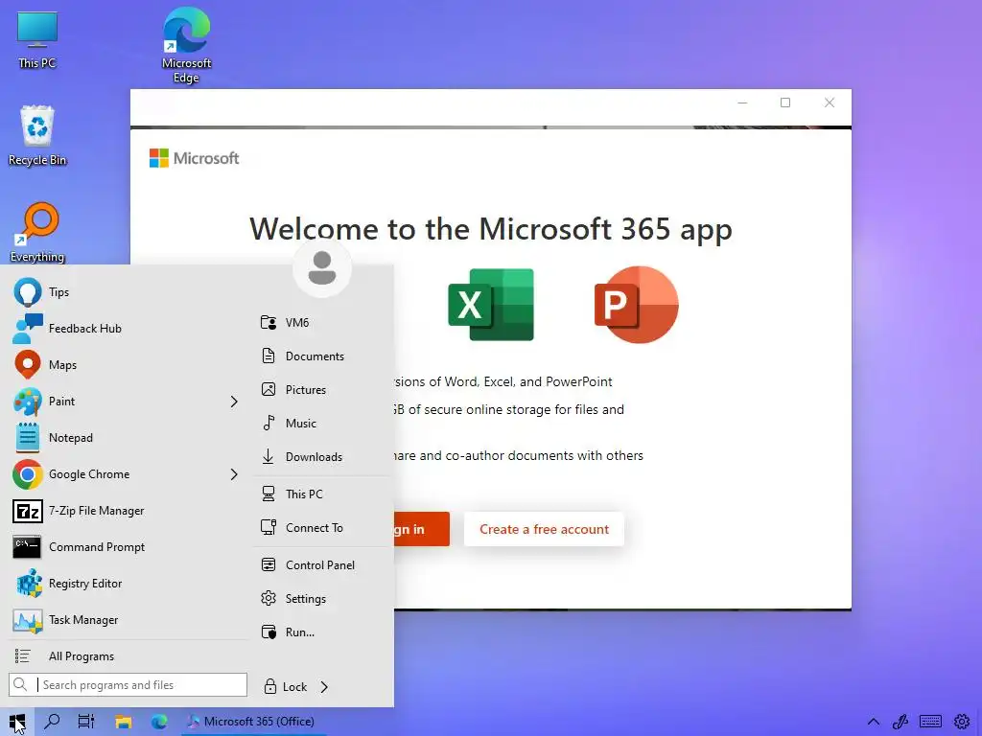
Task: Open Pictures folder link
Action: pos(322,390)
